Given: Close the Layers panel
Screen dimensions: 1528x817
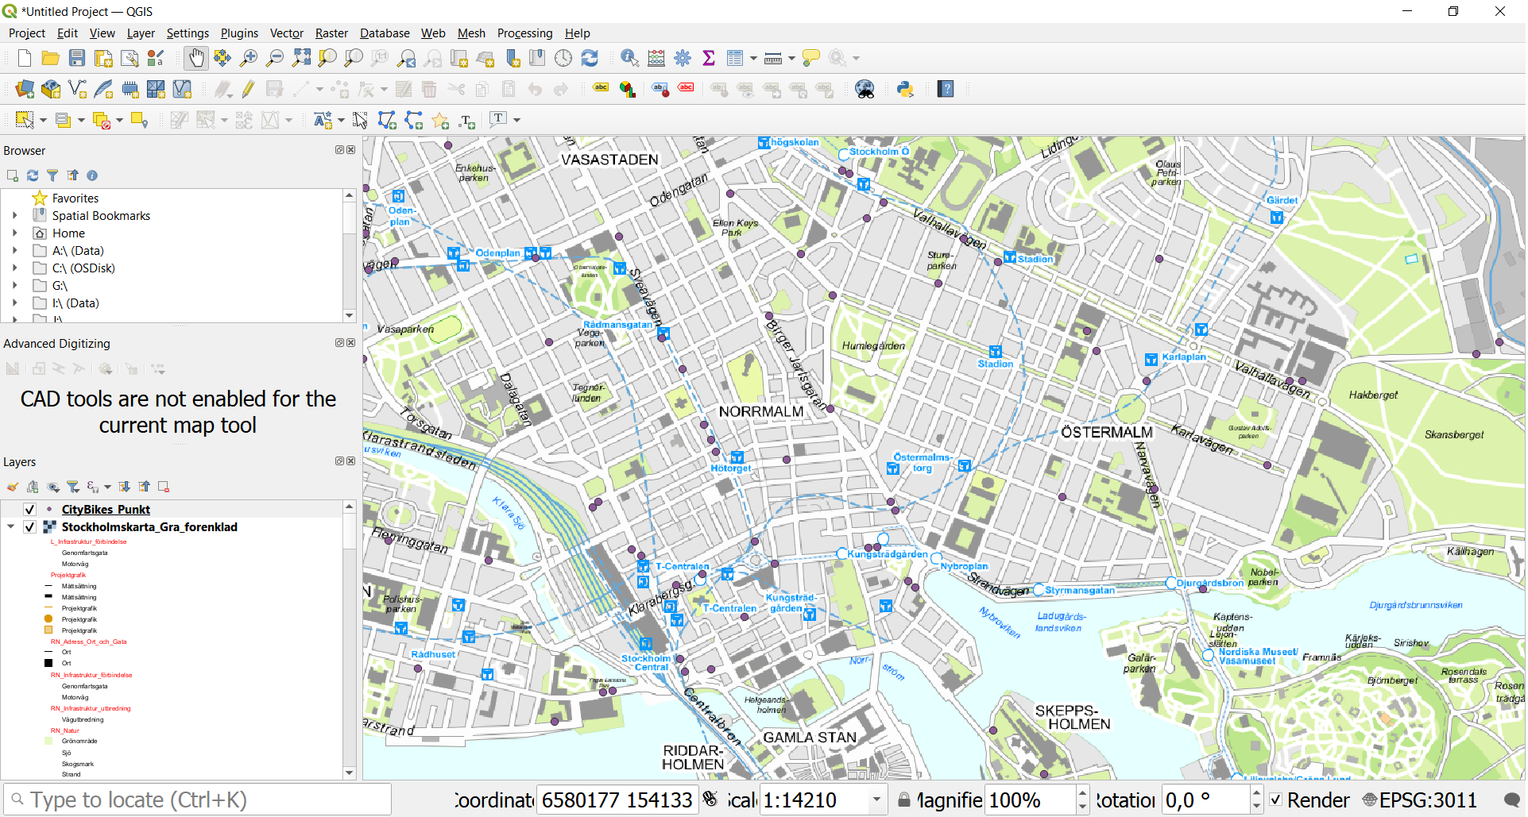Looking at the screenshot, I should click(351, 461).
